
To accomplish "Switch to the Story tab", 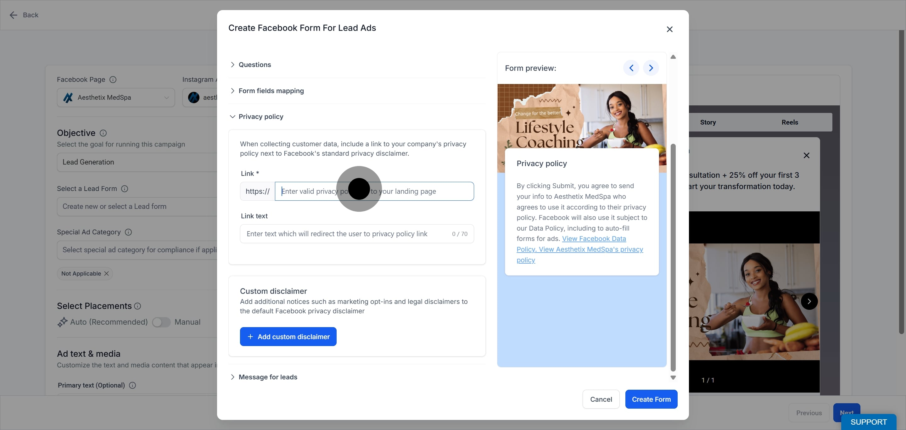I will tap(707, 122).
